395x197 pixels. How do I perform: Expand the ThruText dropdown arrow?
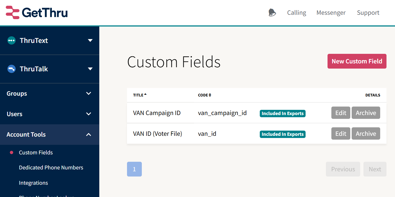(x=90, y=40)
